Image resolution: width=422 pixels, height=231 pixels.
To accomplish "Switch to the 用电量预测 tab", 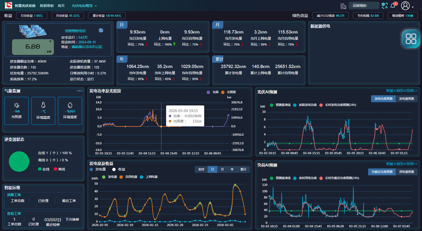I will point(407,172).
